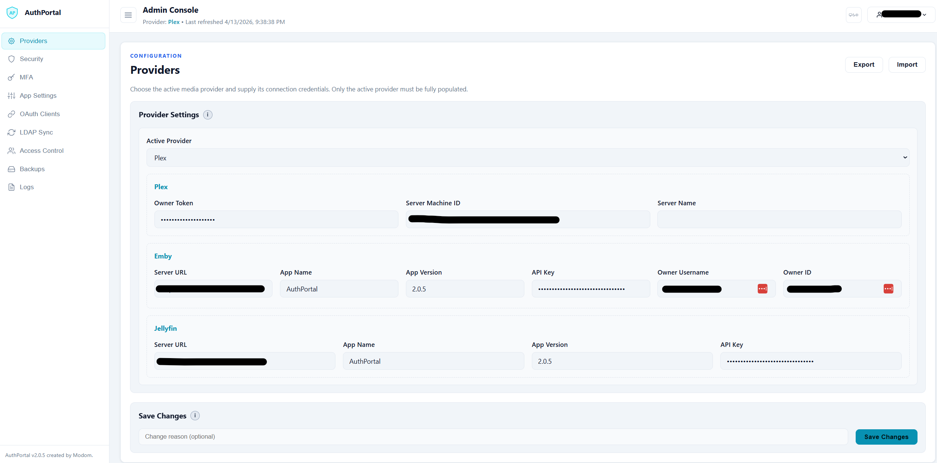The width and height of the screenshot is (937, 463).
Task: Open OAuth Clients page
Action: coord(53,114)
